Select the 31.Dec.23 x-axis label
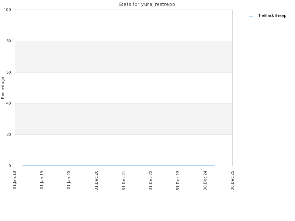 pyautogui.click(x=178, y=180)
